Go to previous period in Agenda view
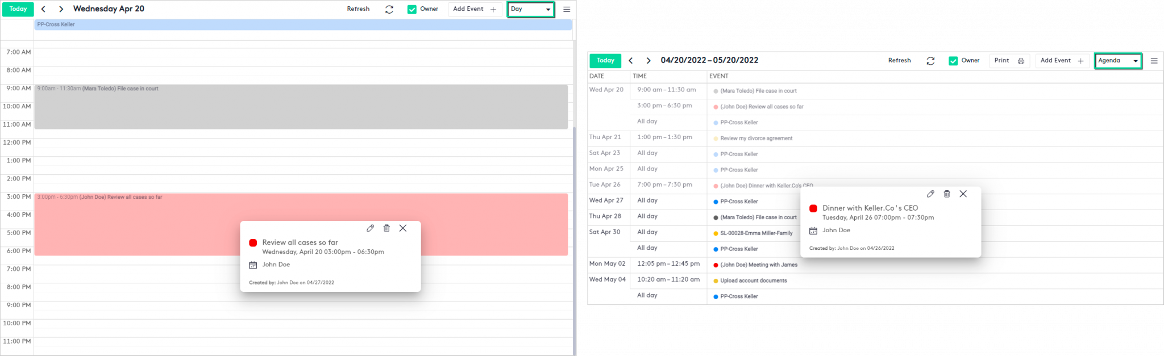The height and width of the screenshot is (356, 1164). click(630, 61)
